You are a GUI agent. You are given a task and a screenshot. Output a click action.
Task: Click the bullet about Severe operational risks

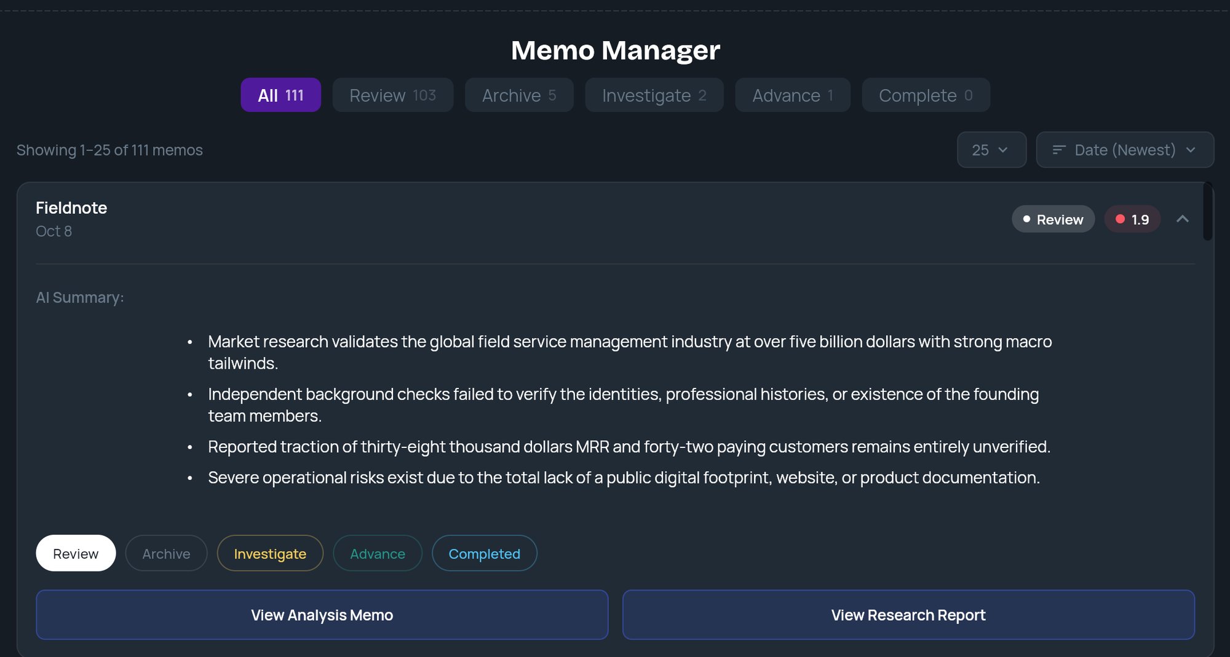click(624, 478)
